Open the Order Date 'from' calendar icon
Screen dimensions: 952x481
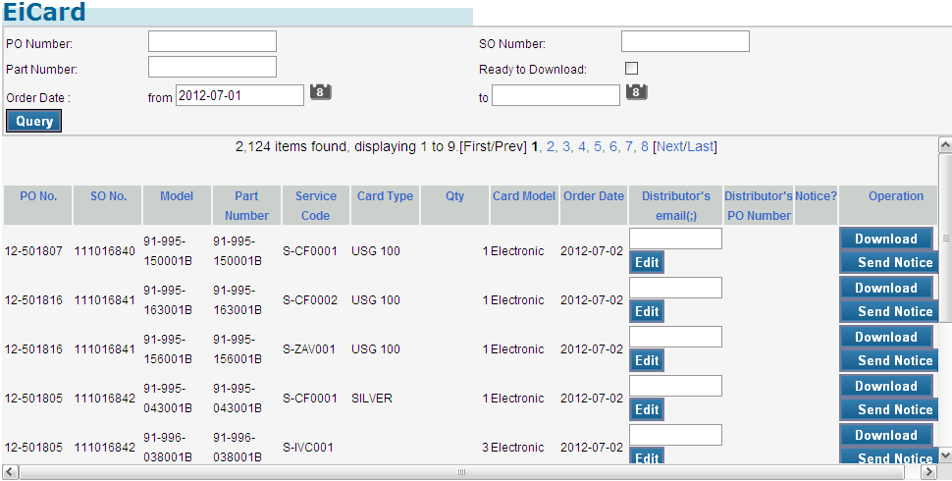click(321, 92)
